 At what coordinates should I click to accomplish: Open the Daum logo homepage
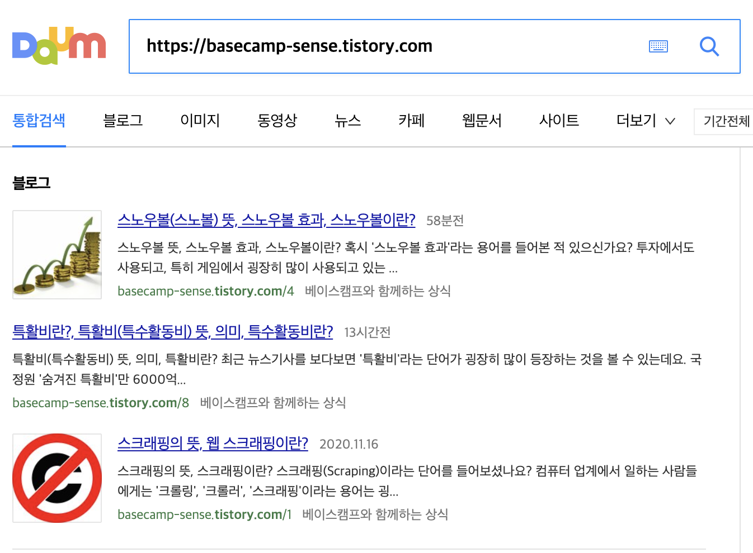click(x=59, y=46)
